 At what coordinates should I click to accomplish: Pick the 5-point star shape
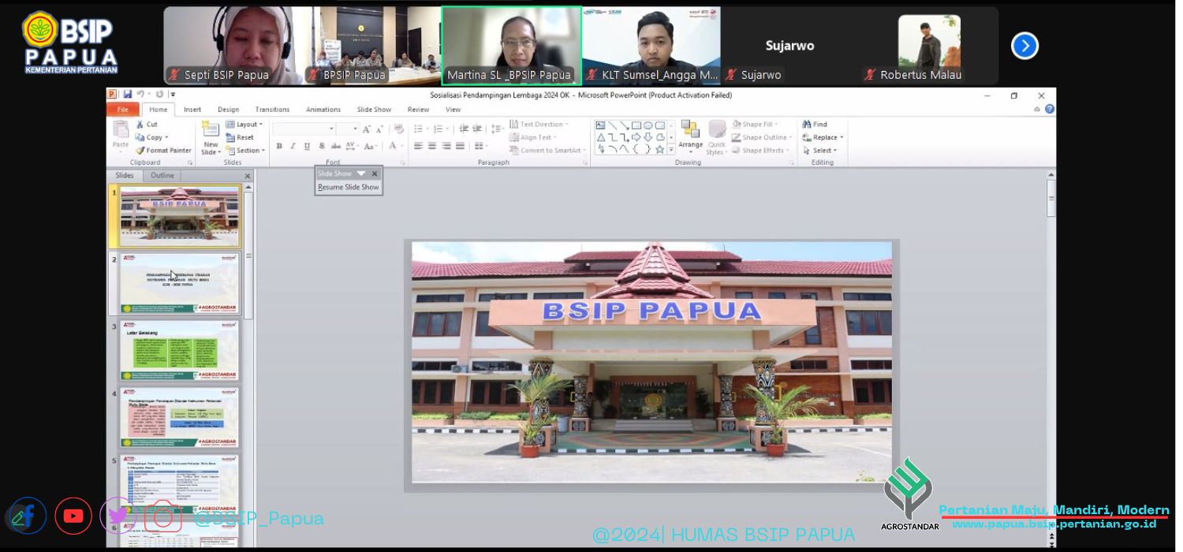coord(660,149)
